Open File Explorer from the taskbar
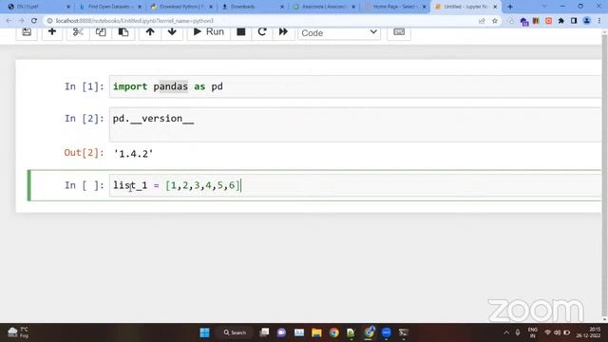This screenshot has height=342, width=608. click(316, 332)
